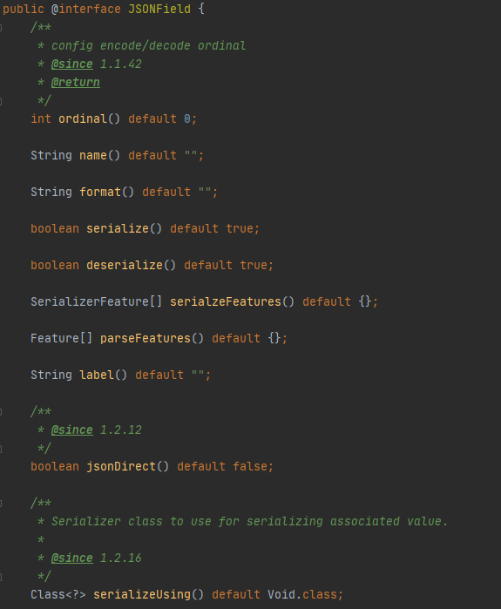501x609 pixels.
Task: Click the fold end marker above int ordinal()
Action: tap(1, 101)
